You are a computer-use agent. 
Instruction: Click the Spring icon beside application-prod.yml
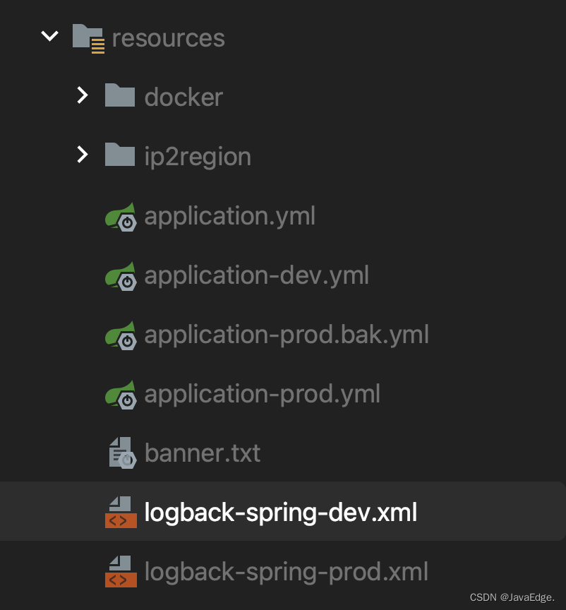[120, 395]
